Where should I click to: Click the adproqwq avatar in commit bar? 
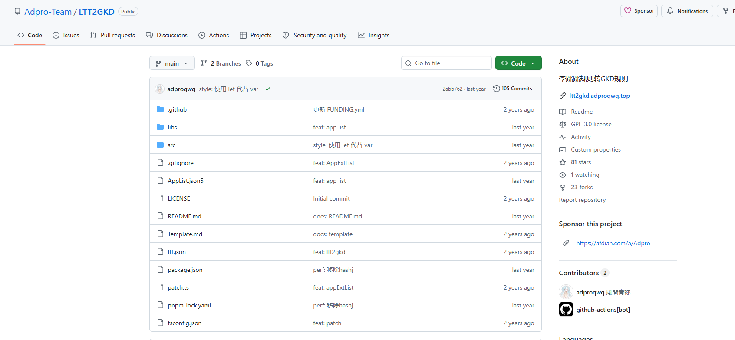[160, 89]
